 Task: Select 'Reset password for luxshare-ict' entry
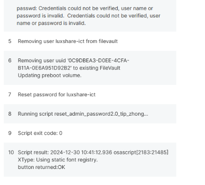[57, 94]
